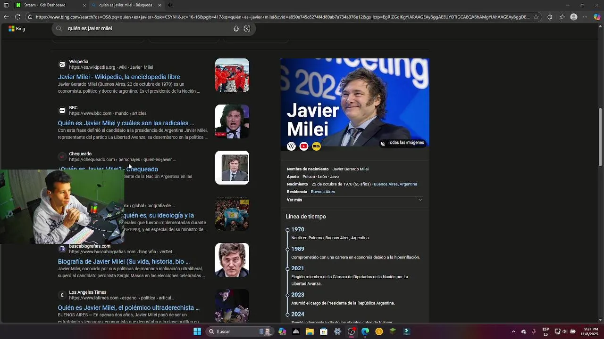Open BBC 'Quién es Javier Milei' result

coord(126,123)
